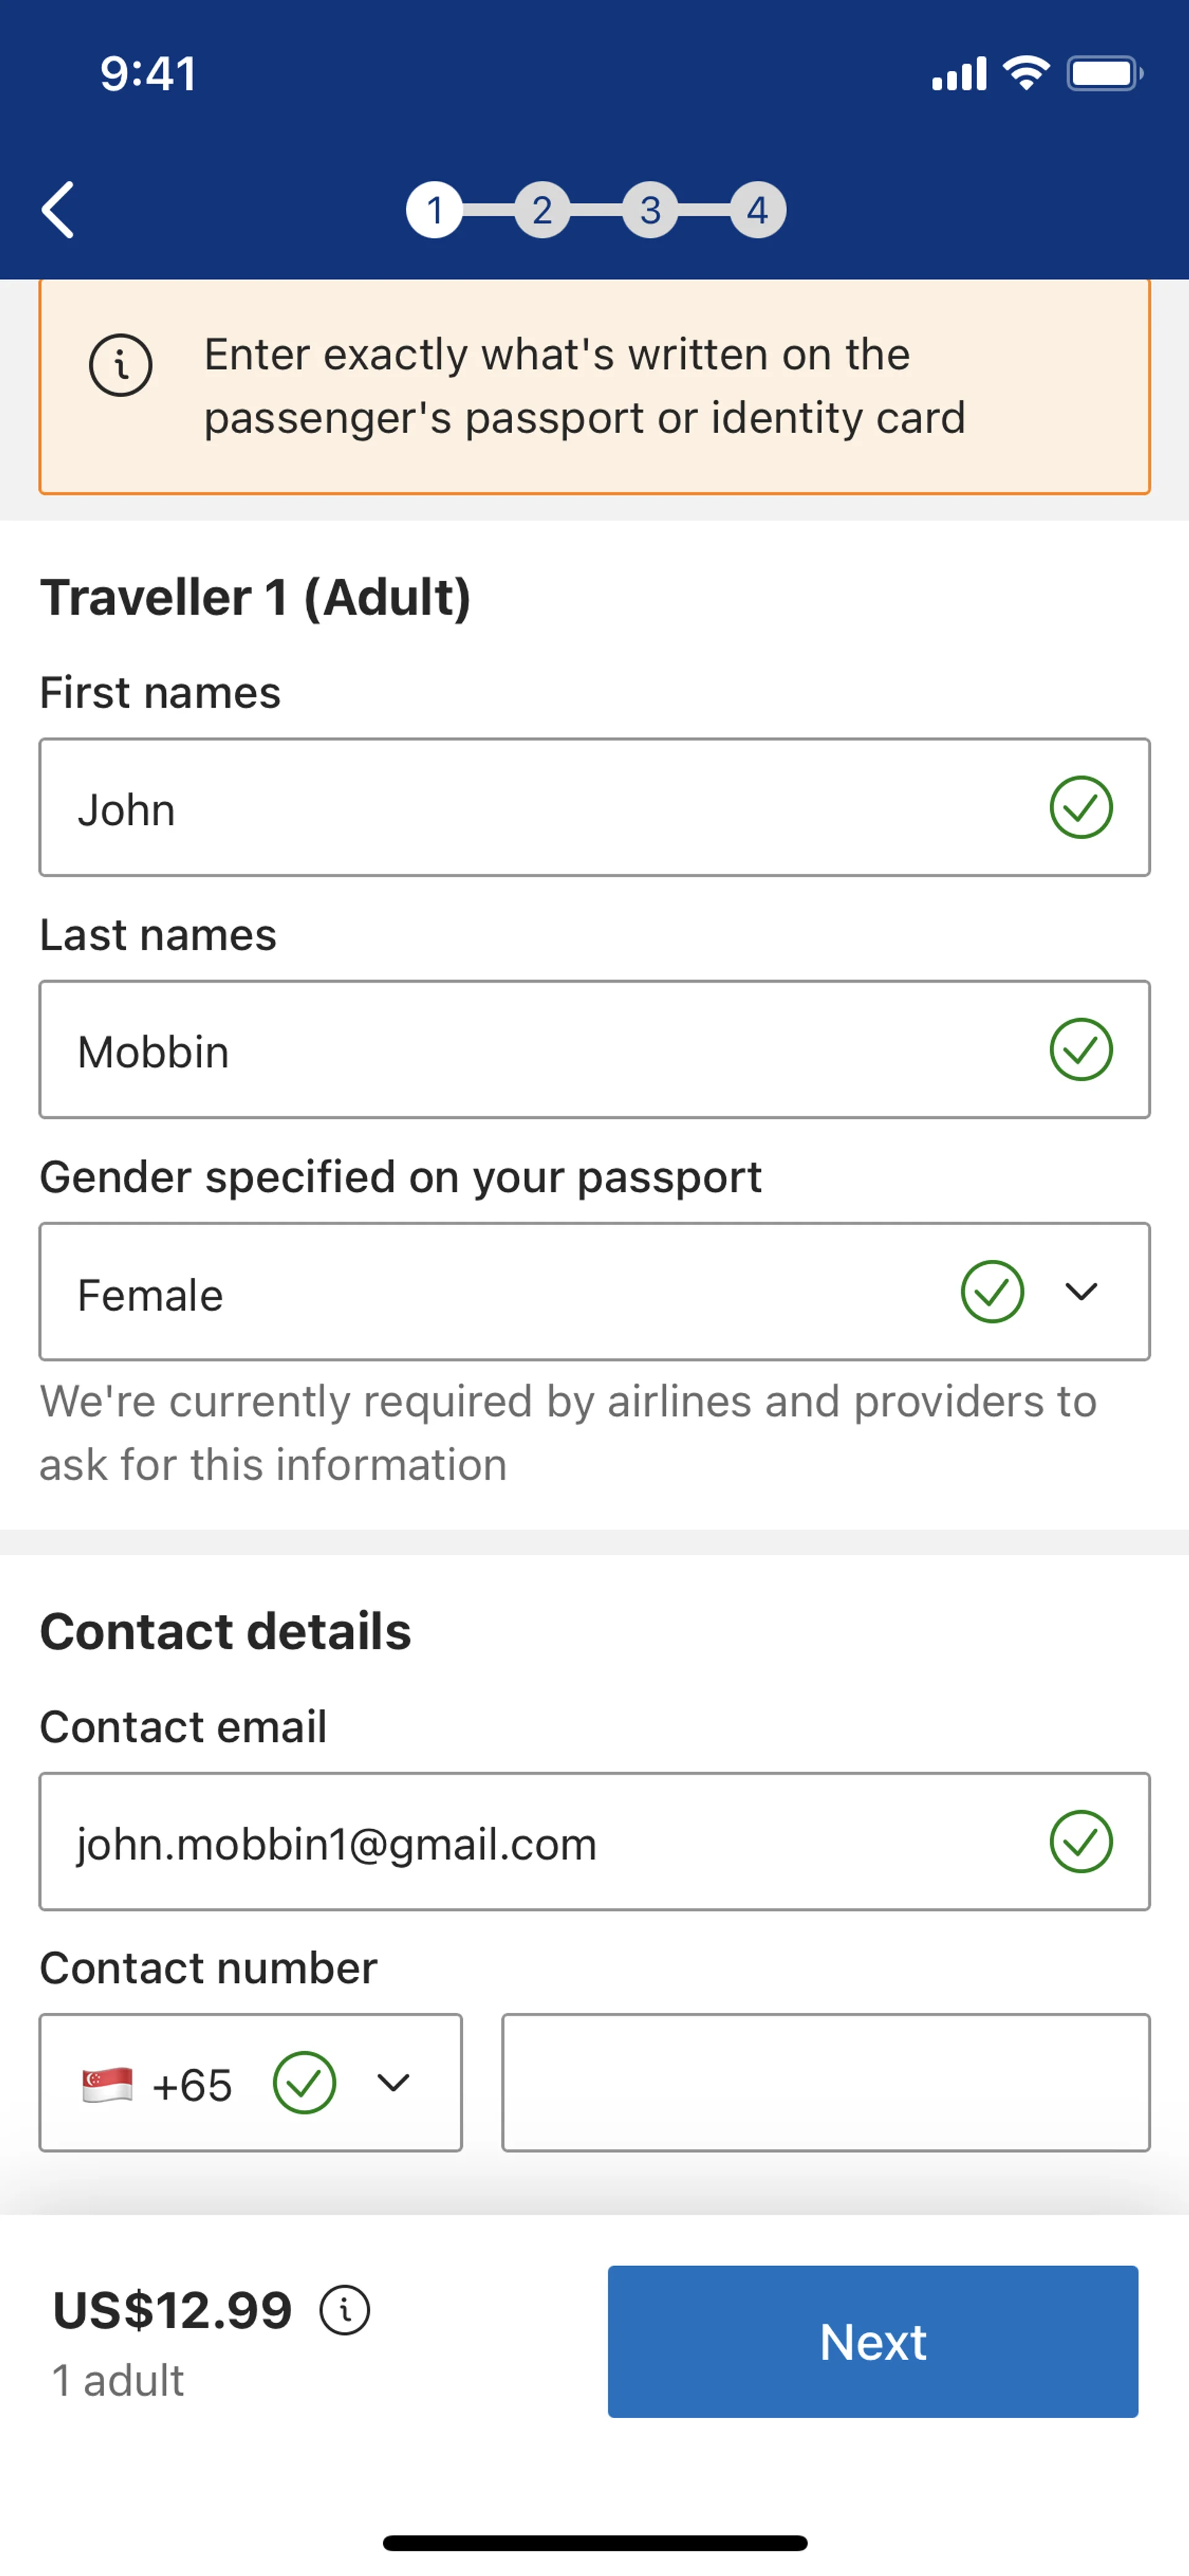1189x2576 pixels.
Task: Jump to step 3 in progress indicator
Action: tap(650, 210)
